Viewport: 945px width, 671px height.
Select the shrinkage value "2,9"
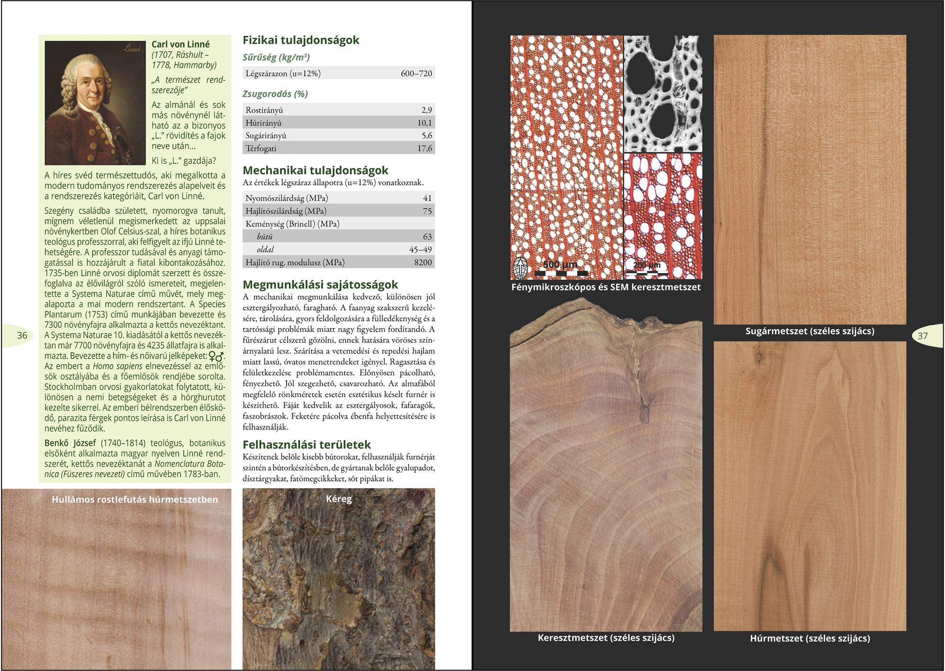pyautogui.click(x=427, y=110)
